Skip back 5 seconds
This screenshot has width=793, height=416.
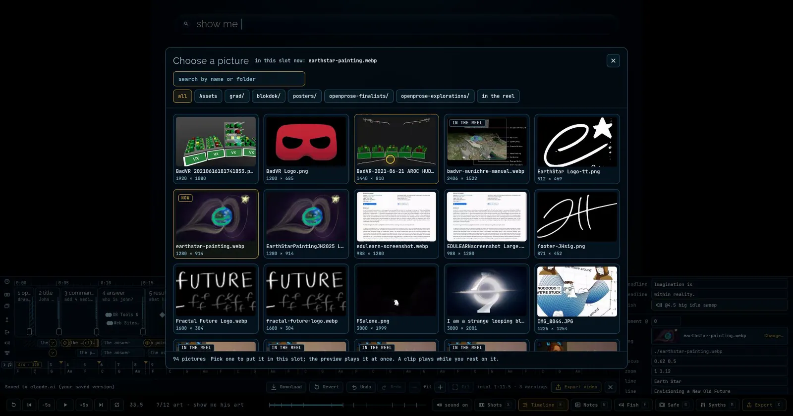pos(47,405)
